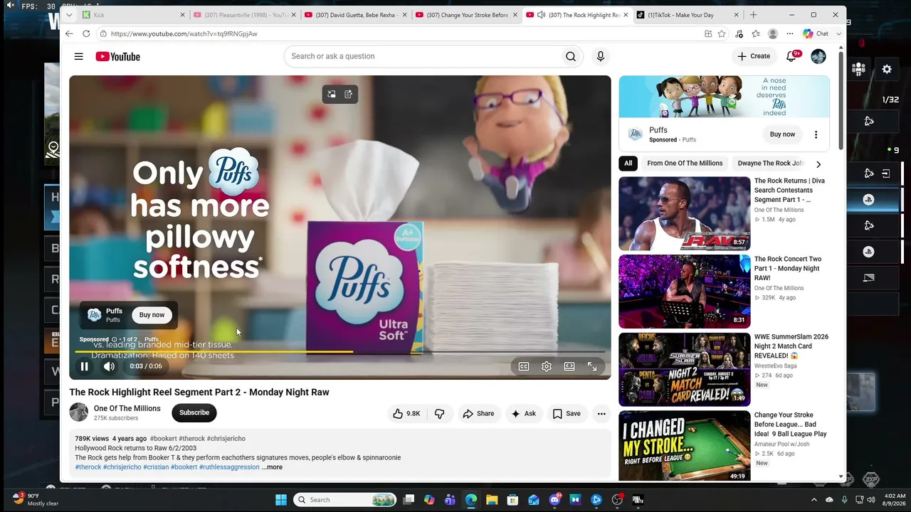
Task: Show more filter chips with right arrow
Action: [818, 164]
